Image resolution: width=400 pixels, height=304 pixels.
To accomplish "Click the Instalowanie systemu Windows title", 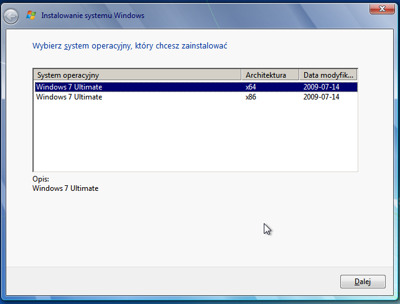I will tap(93, 16).
